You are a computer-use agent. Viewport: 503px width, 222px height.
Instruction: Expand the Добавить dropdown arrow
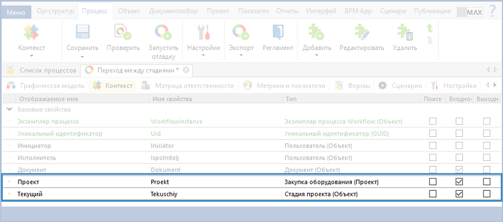pyautogui.click(x=316, y=56)
